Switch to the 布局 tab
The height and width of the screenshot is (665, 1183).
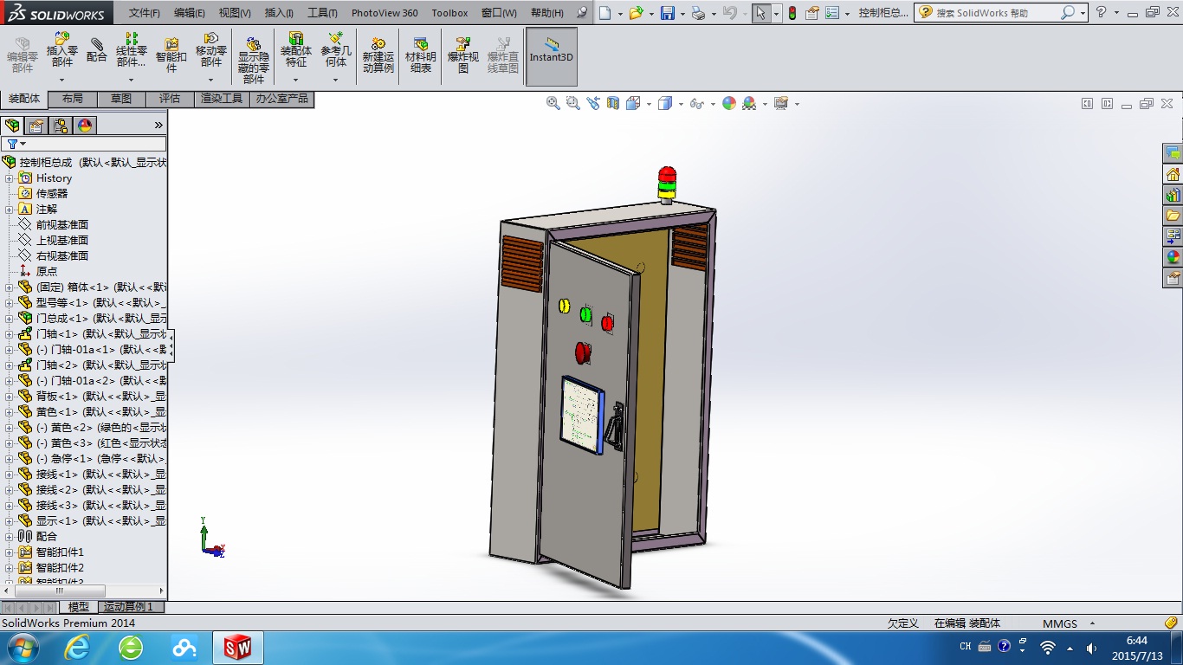73,99
